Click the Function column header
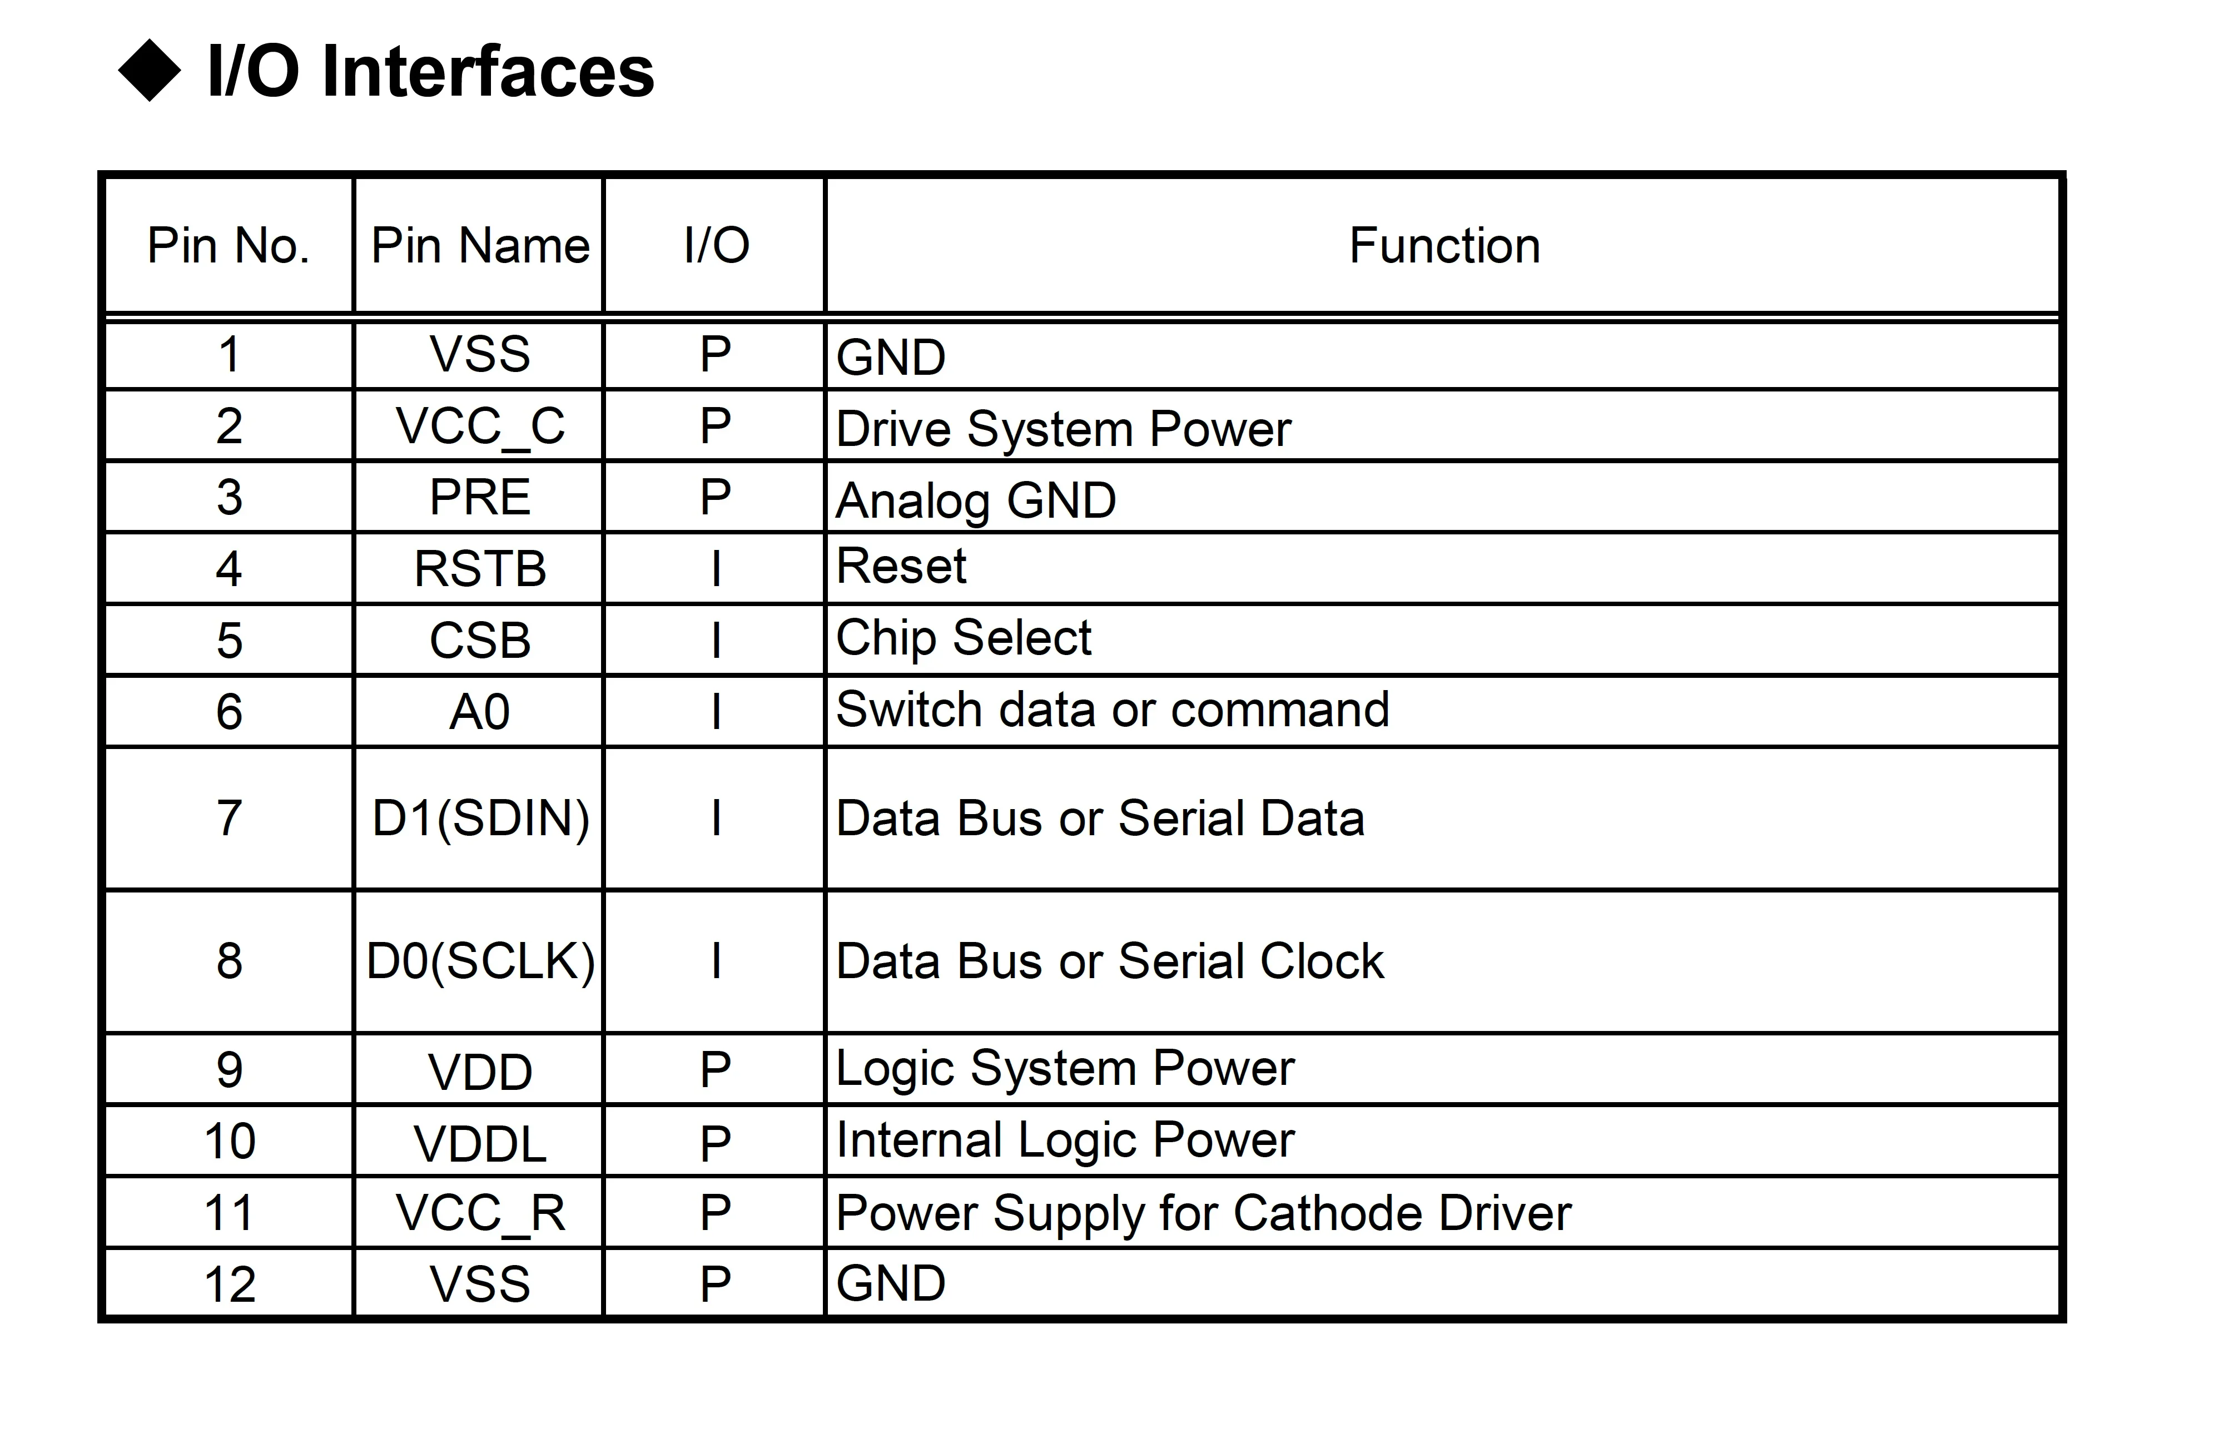The height and width of the screenshot is (1443, 2214). tap(1444, 246)
